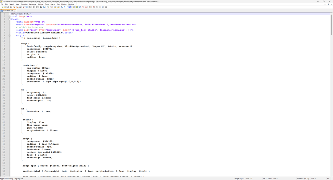Run macro multiple times icon
The height and width of the screenshot is (180, 333).
click(x=103, y=7)
